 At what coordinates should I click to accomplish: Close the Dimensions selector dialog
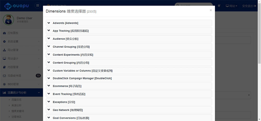click(x=211, y=10)
